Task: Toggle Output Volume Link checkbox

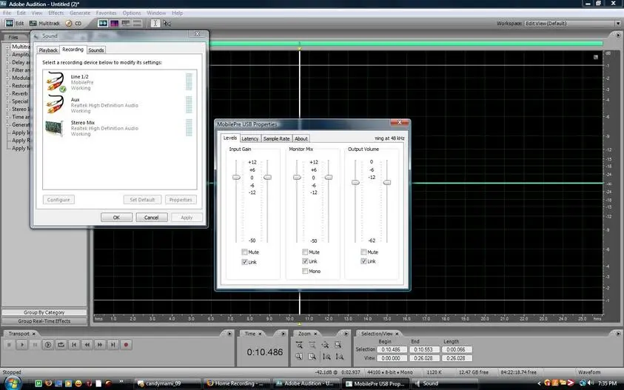Action: [x=363, y=261]
